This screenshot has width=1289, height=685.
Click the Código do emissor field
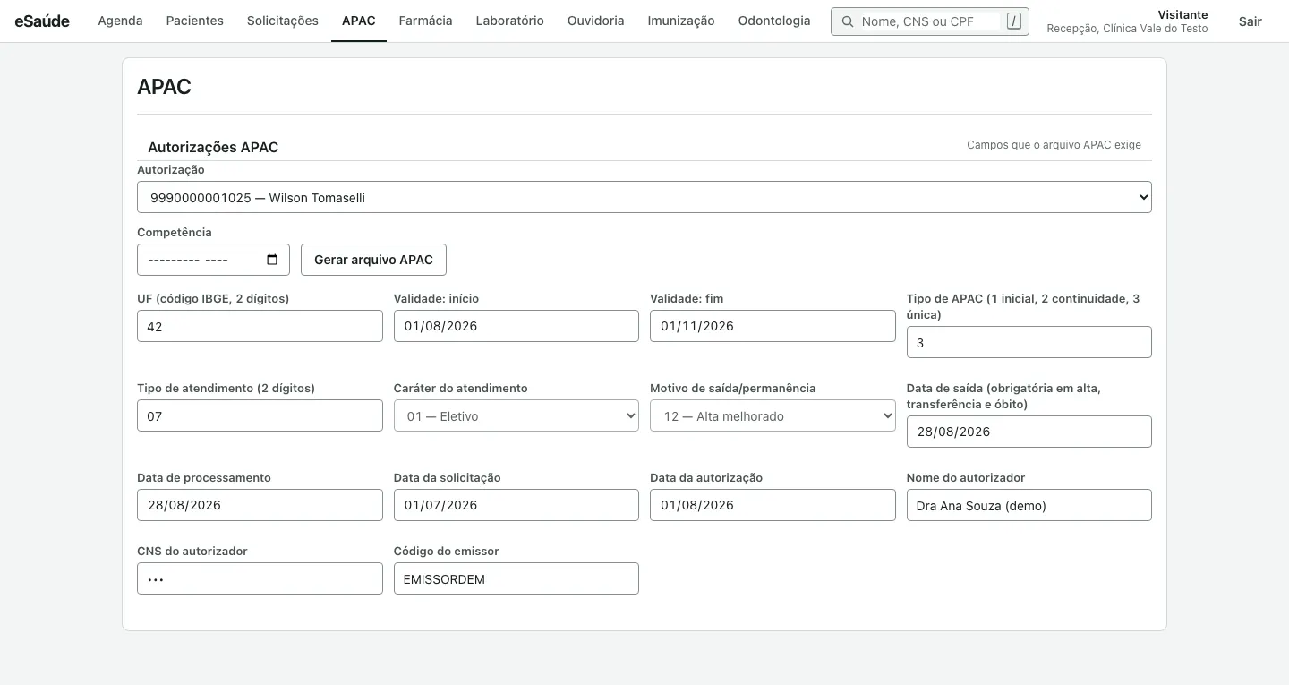pos(516,578)
